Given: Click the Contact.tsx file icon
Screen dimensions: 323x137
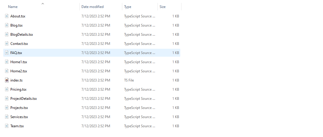Looking at the screenshot, I should pyautogui.click(x=7, y=43).
